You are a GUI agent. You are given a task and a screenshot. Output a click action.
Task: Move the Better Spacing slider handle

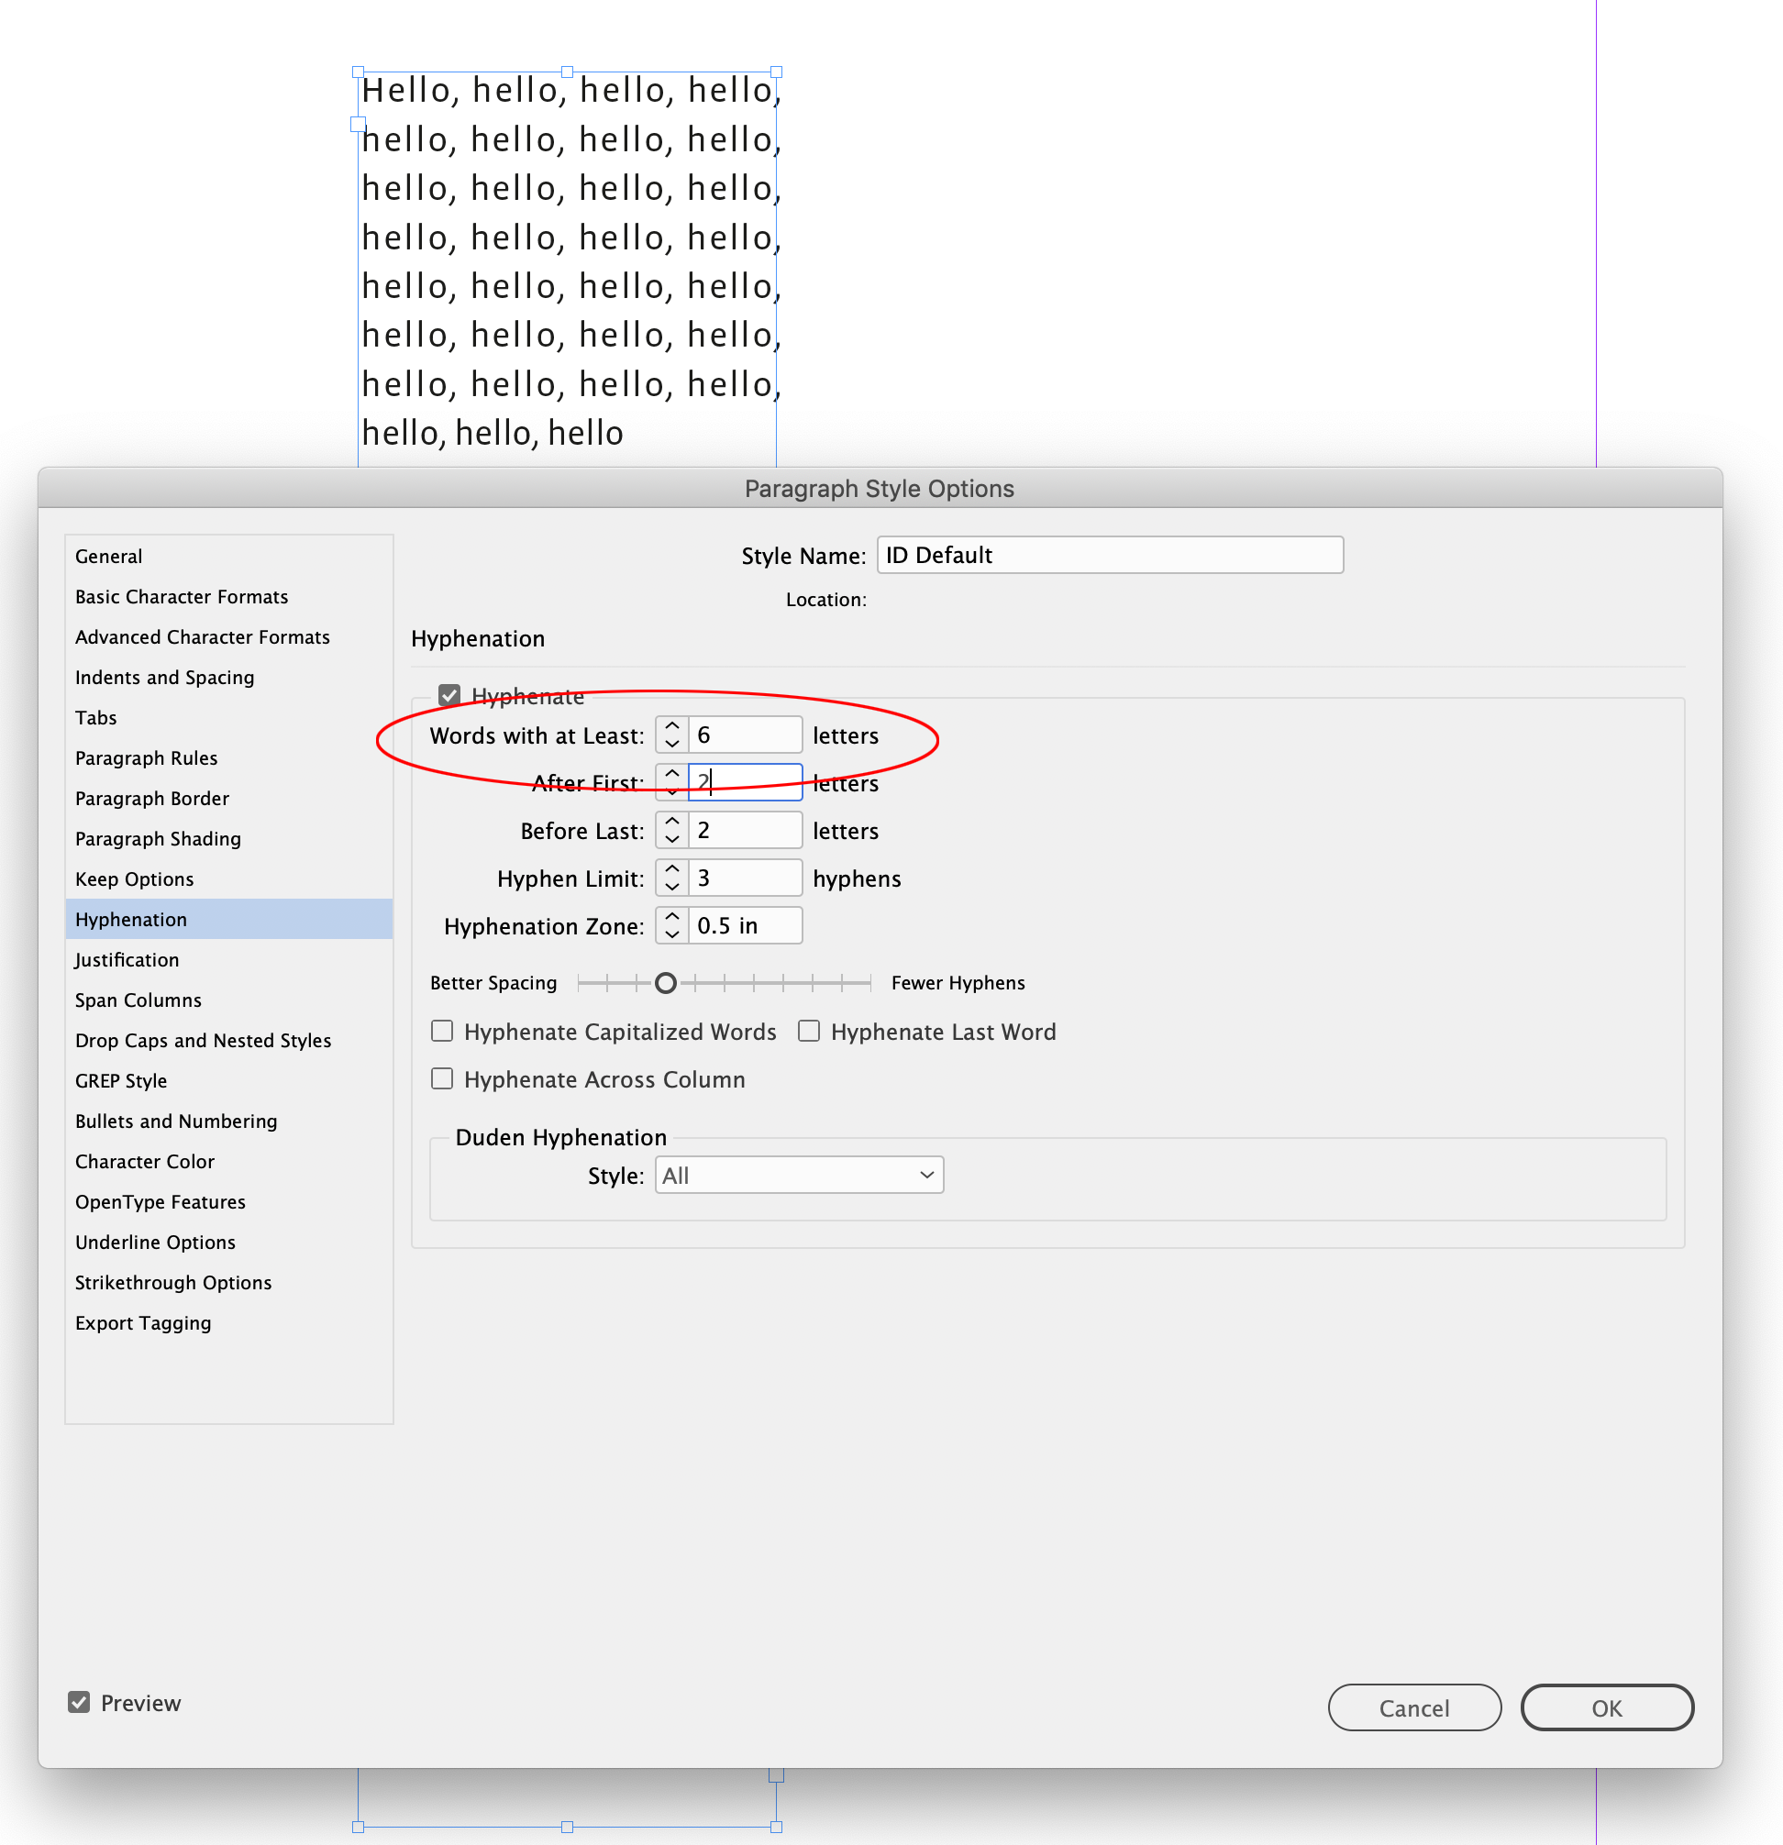click(x=666, y=982)
